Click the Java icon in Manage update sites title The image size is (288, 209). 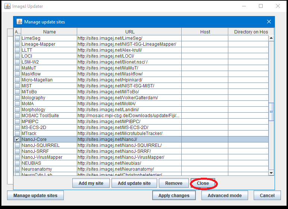point(19,22)
